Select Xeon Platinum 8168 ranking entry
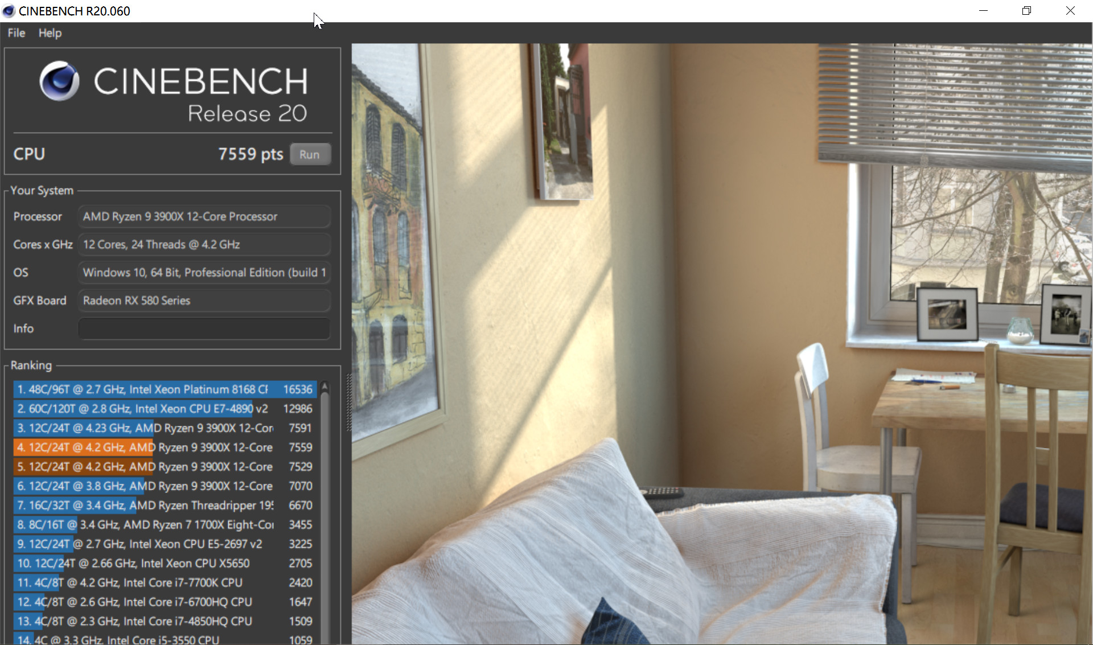1093x645 pixels. click(164, 389)
